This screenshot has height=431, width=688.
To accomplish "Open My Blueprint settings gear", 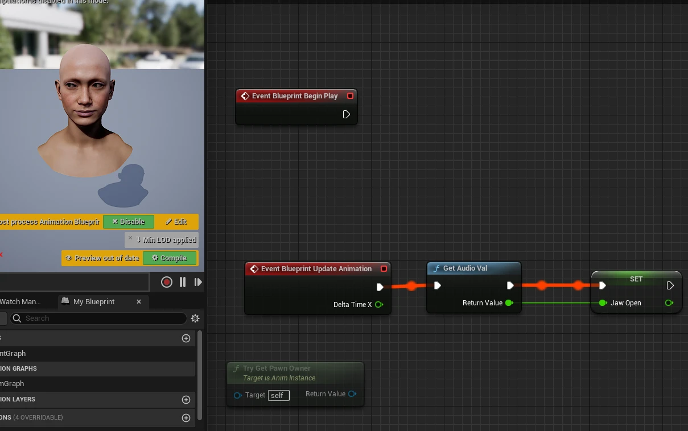I will coord(195,318).
